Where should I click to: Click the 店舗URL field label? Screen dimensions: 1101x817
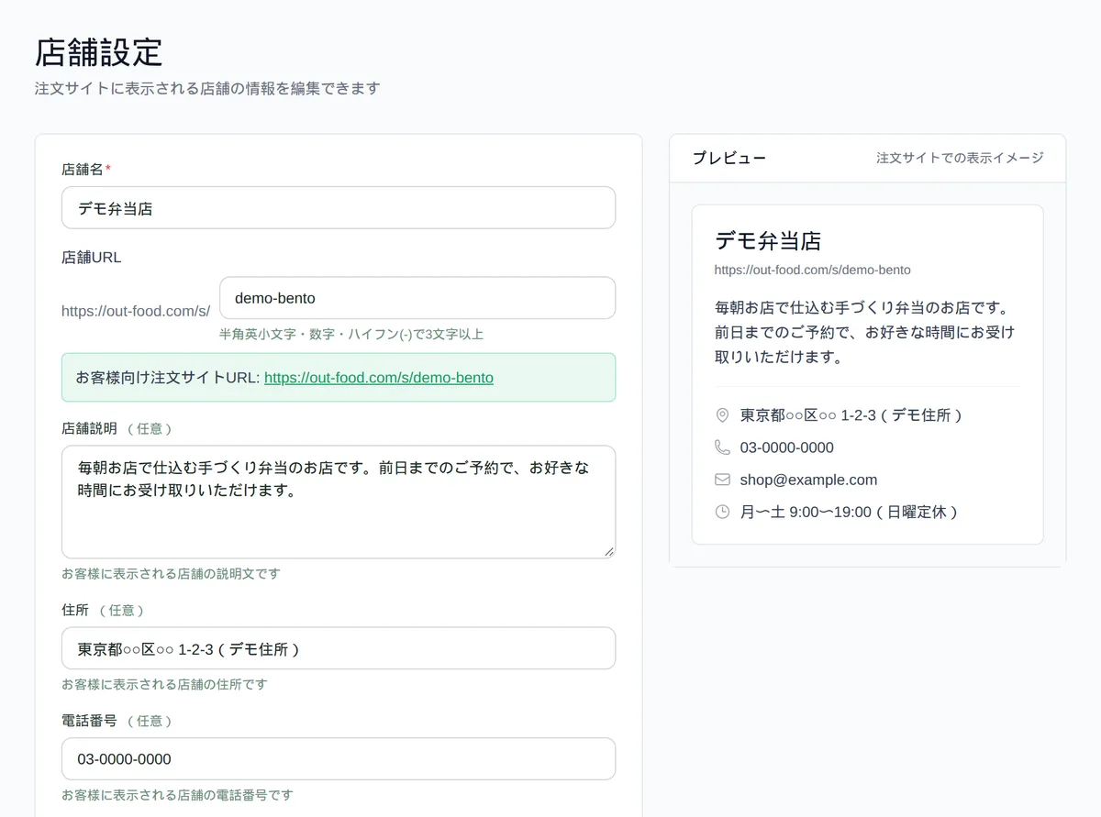coord(92,258)
